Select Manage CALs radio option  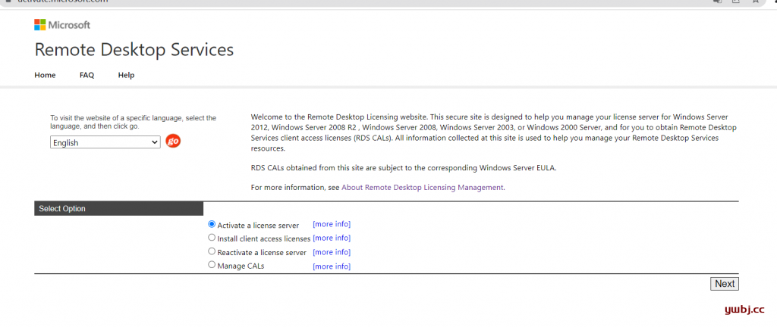(x=212, y=265)
